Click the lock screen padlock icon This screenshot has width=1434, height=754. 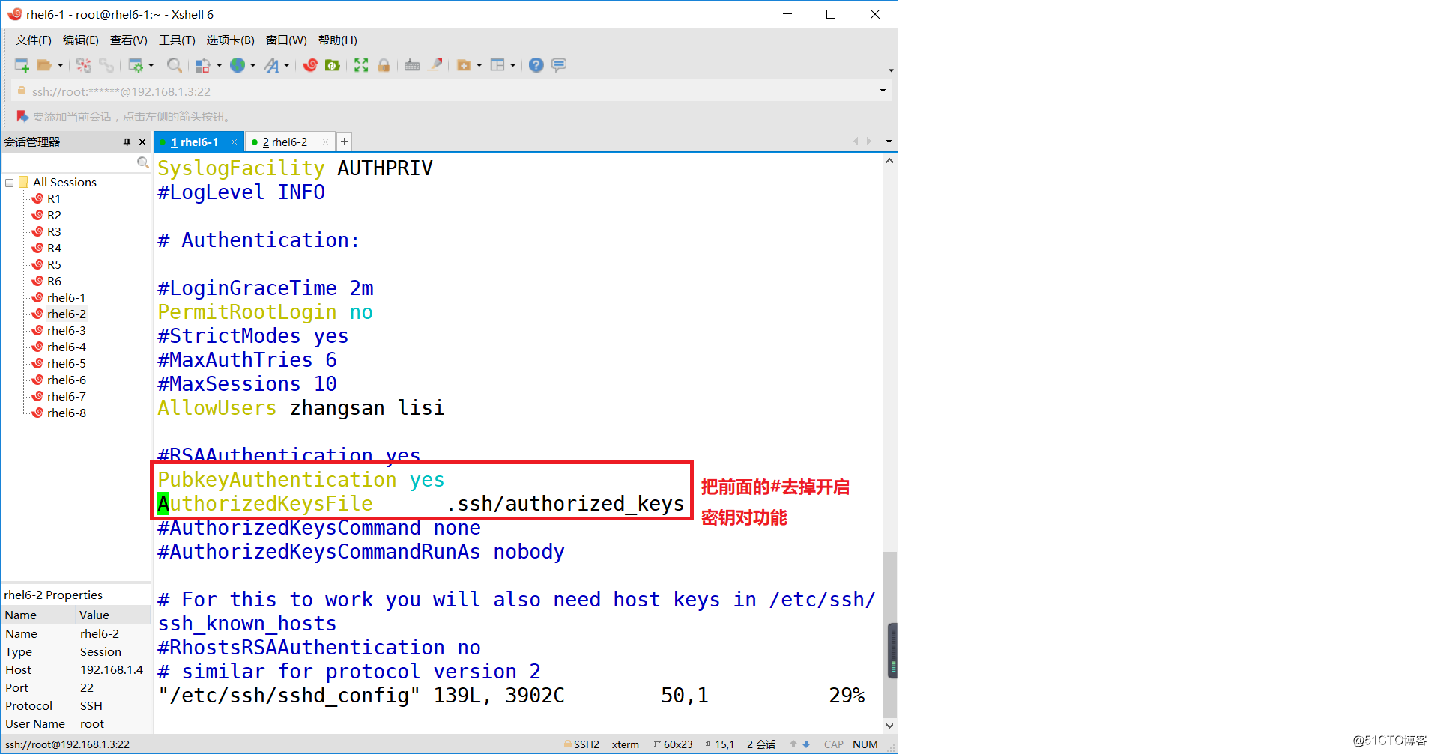384,65
